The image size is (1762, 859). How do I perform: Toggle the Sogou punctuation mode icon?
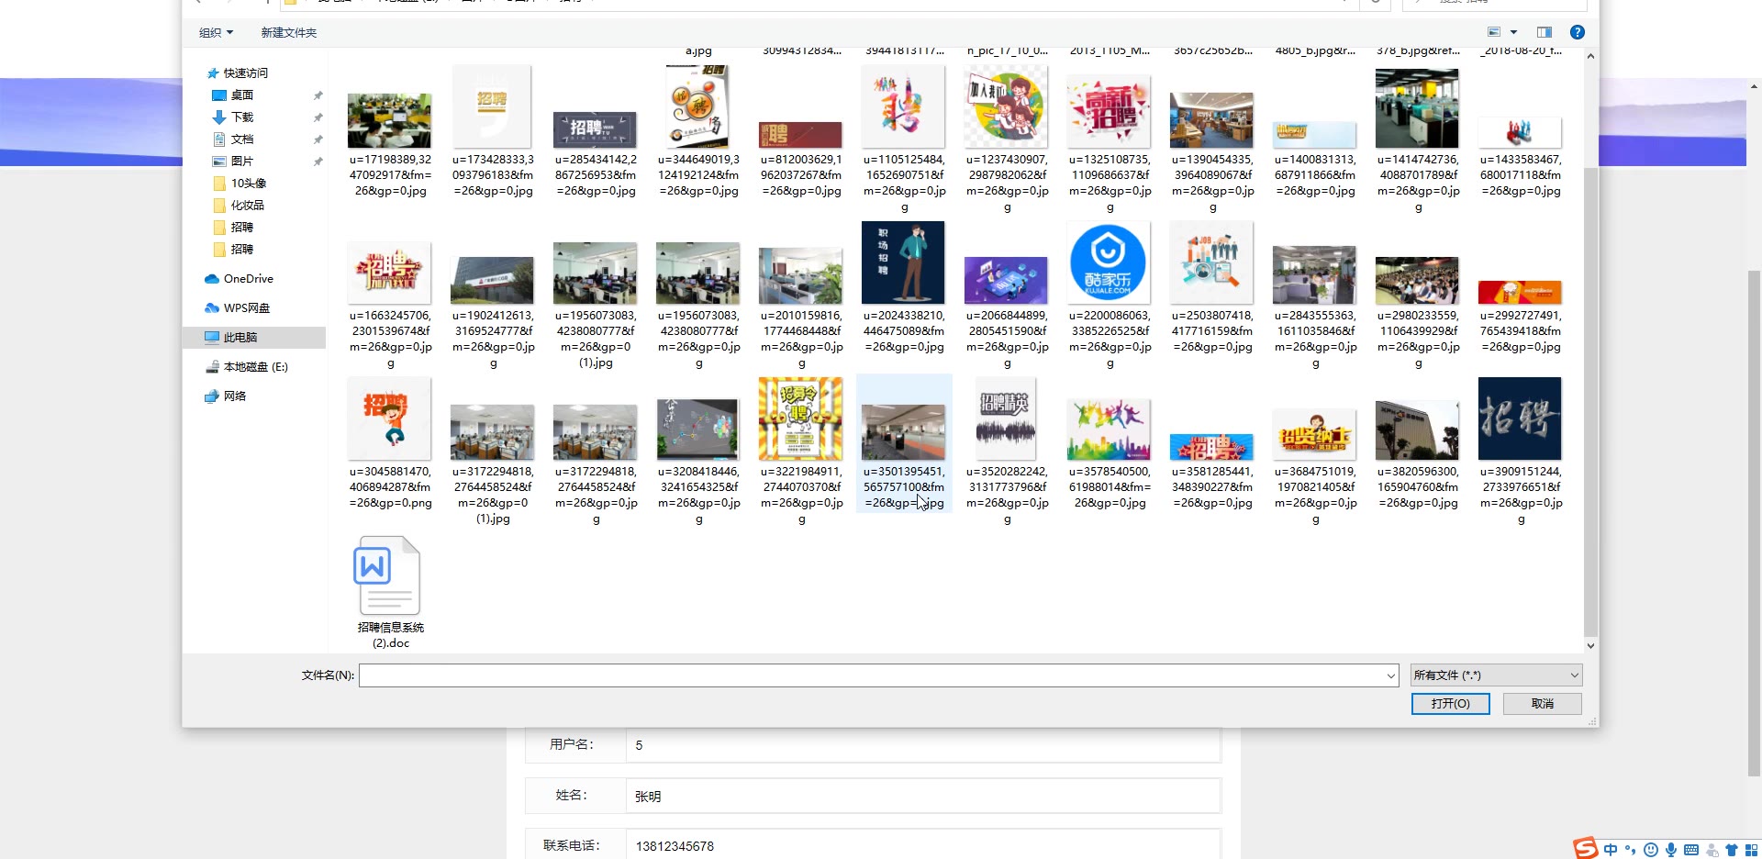pos(1631,850)
